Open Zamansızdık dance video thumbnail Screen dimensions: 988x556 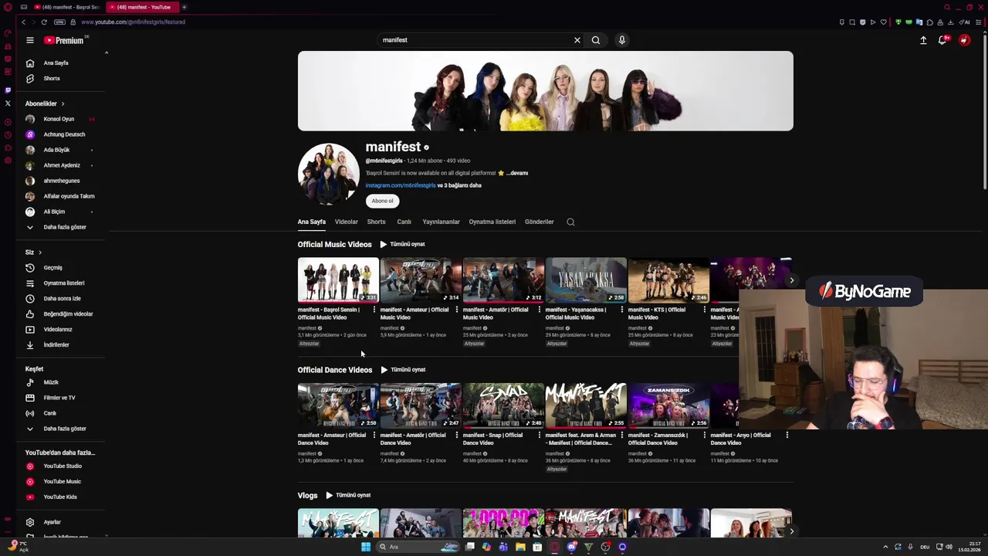(668, 405)
